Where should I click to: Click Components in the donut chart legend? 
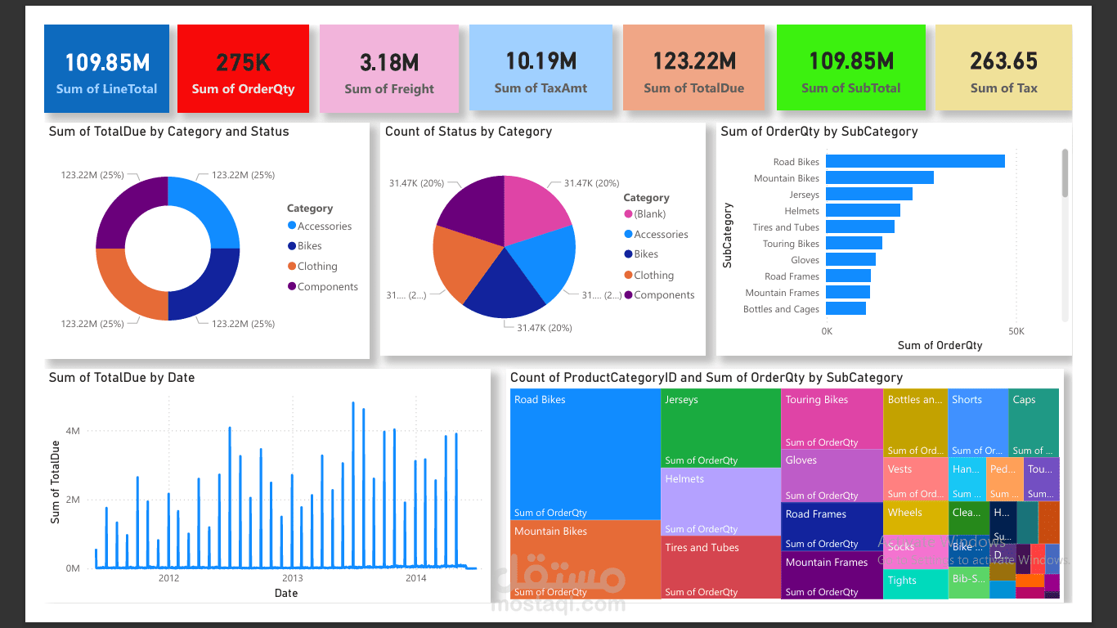(x=322, y=287)
